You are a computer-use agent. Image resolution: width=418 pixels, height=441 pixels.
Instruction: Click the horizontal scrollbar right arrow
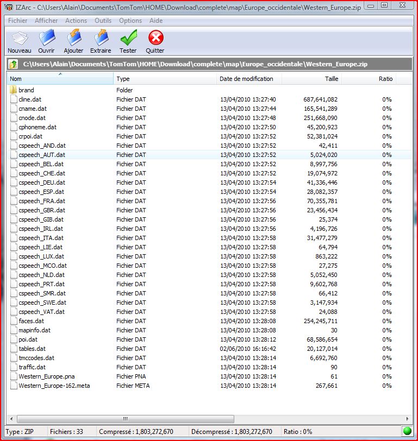(x=408, y=419)
